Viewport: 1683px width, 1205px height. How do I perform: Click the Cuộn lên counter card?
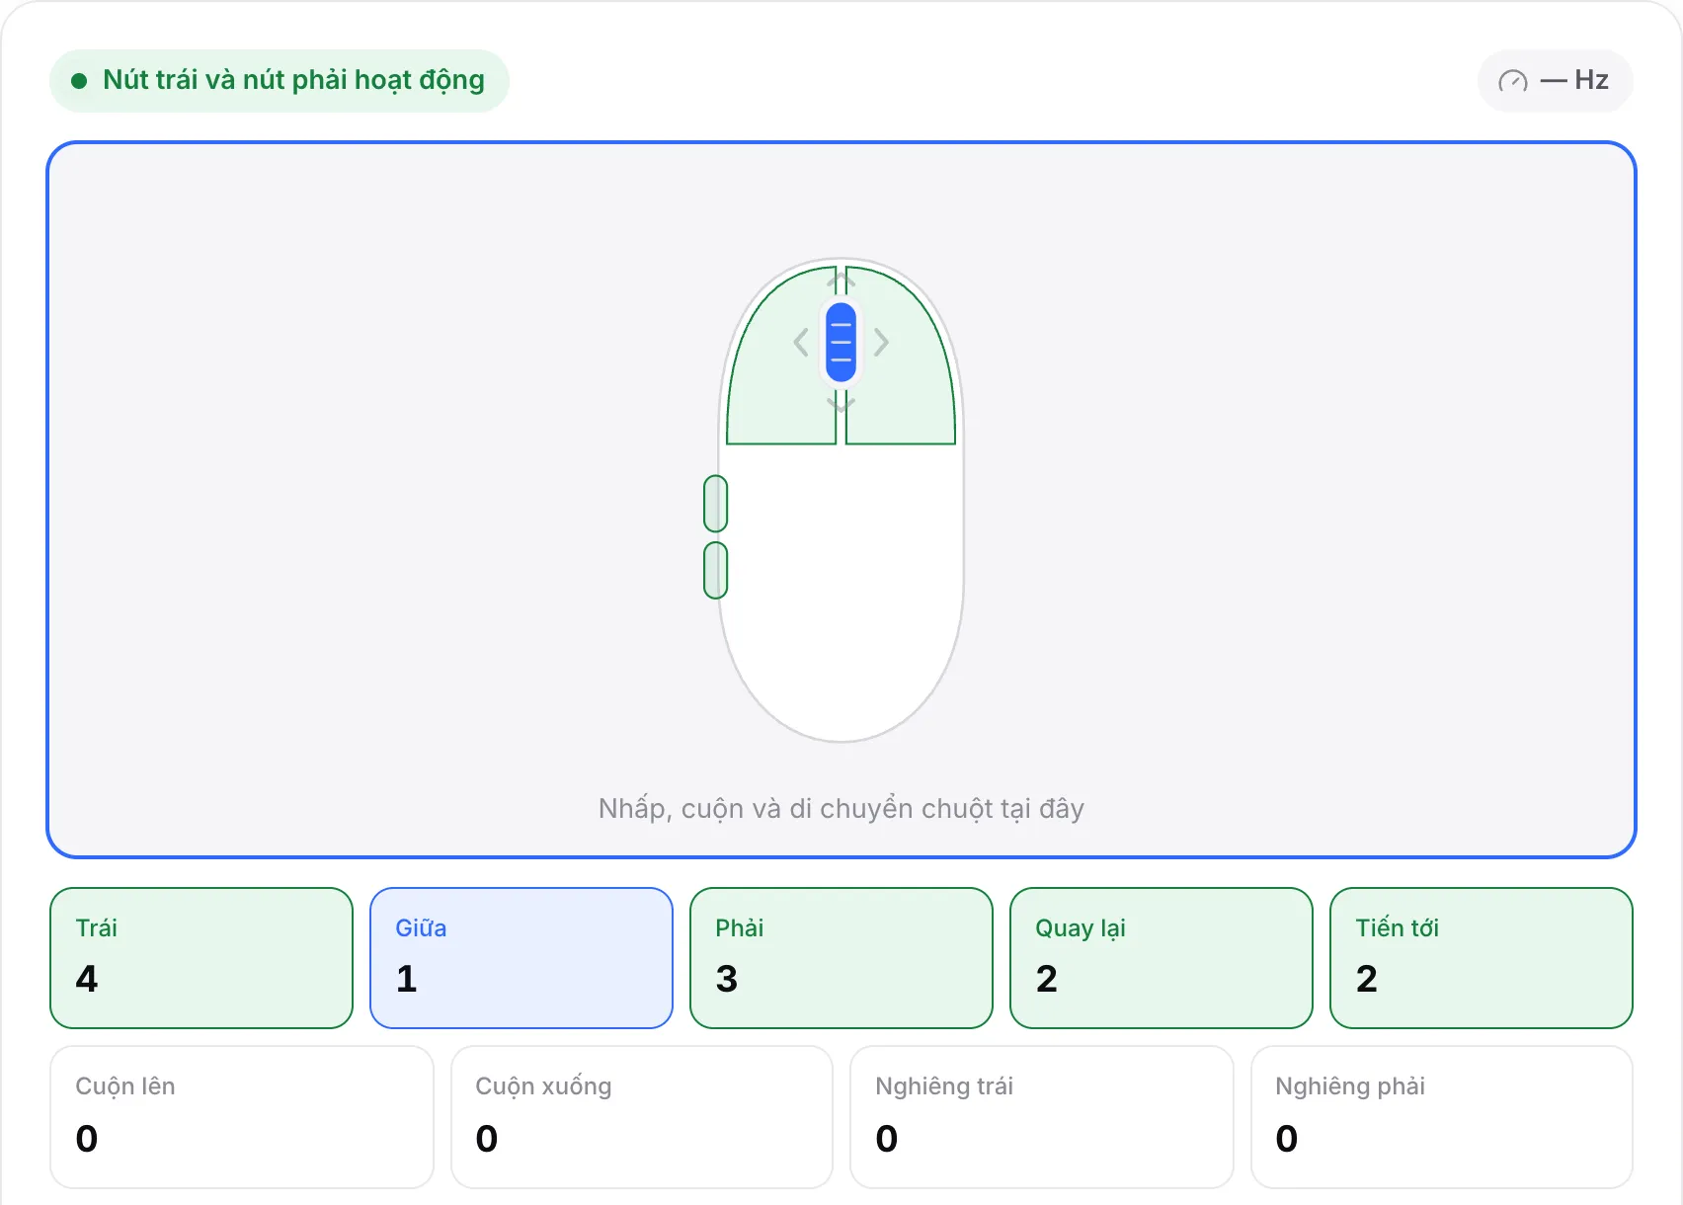click(x=242, y=1117)
